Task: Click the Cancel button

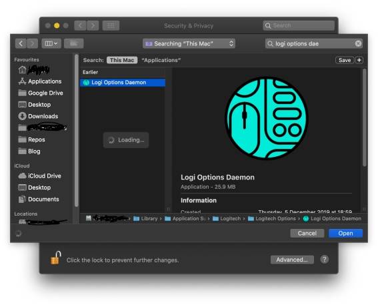Action: point(307,234)
